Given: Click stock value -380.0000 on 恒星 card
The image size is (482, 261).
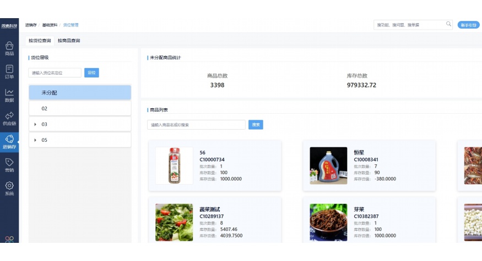Looking at the screenshot, I should tap(385, 179).
